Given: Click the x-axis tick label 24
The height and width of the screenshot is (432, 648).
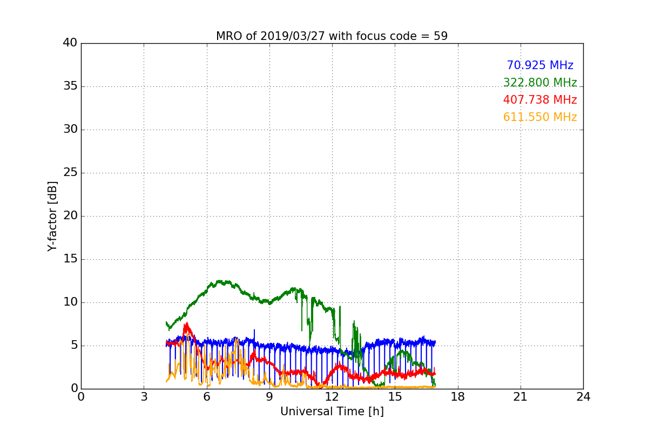Looking at the screenshot, I should click(583, 397).
